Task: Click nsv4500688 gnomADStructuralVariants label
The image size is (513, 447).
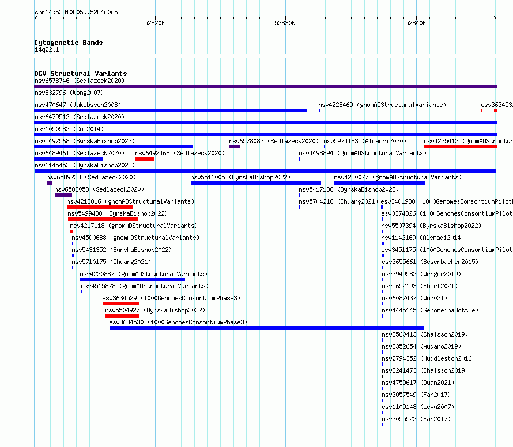Action: coord(135,238)
